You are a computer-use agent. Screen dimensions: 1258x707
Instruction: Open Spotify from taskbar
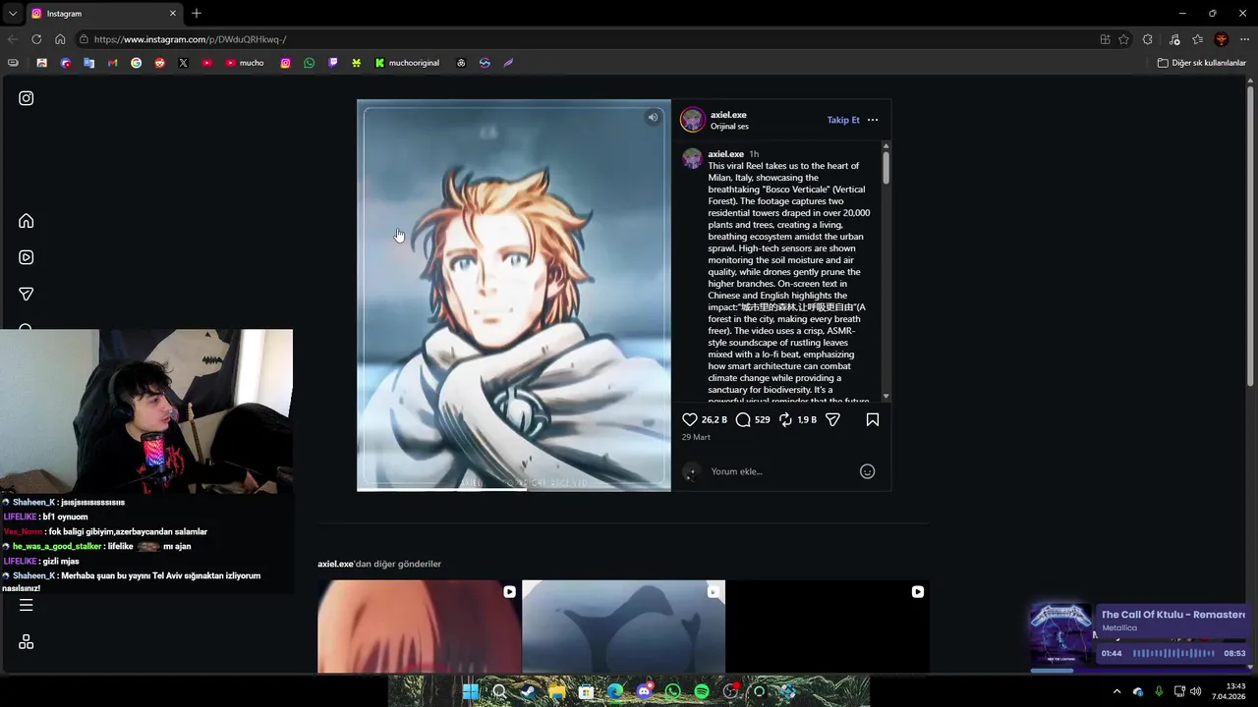[701, 691]
